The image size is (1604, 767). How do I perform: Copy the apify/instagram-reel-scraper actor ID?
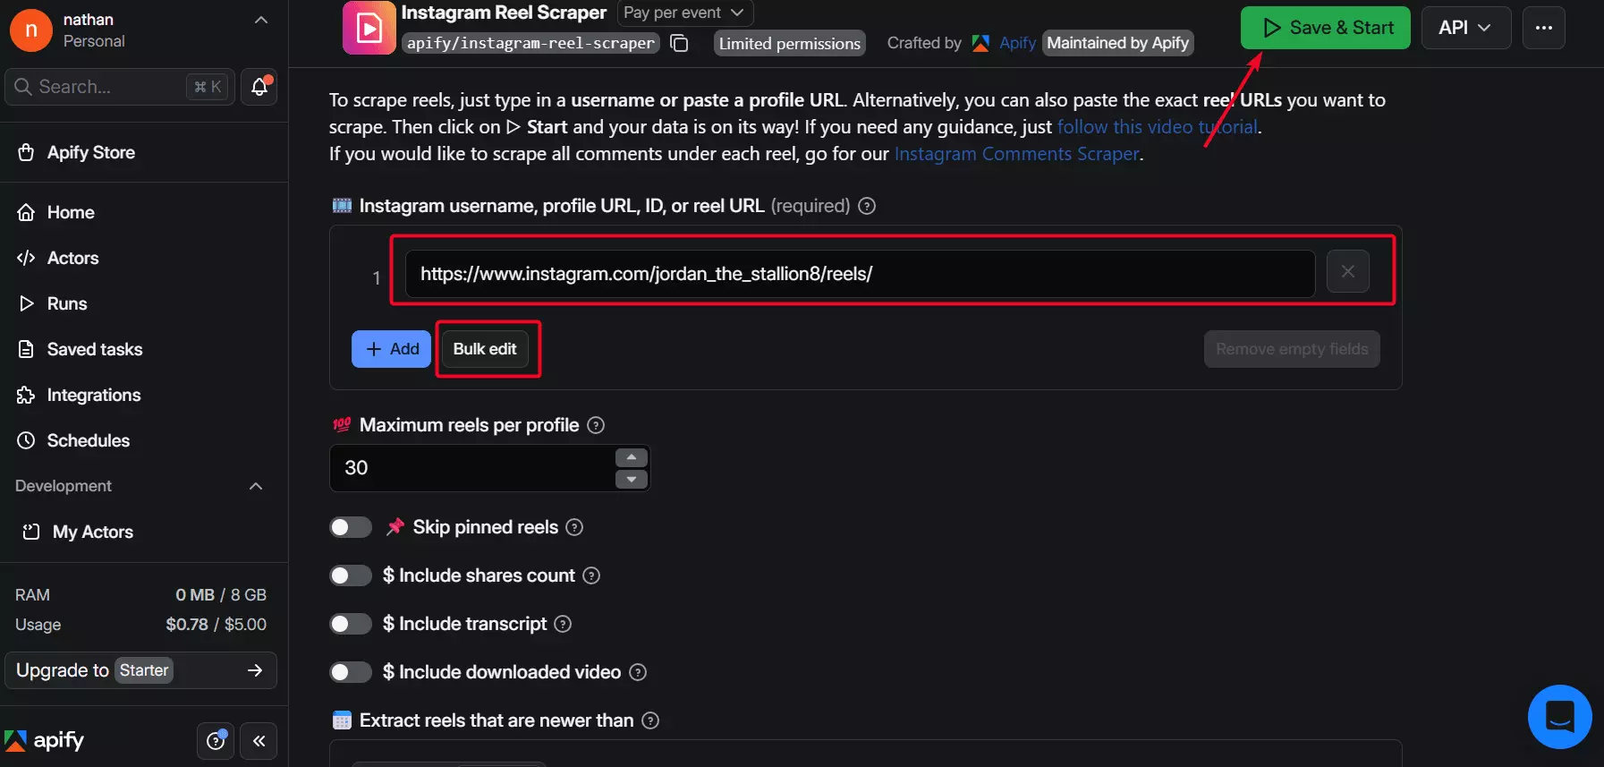point(680,43)
